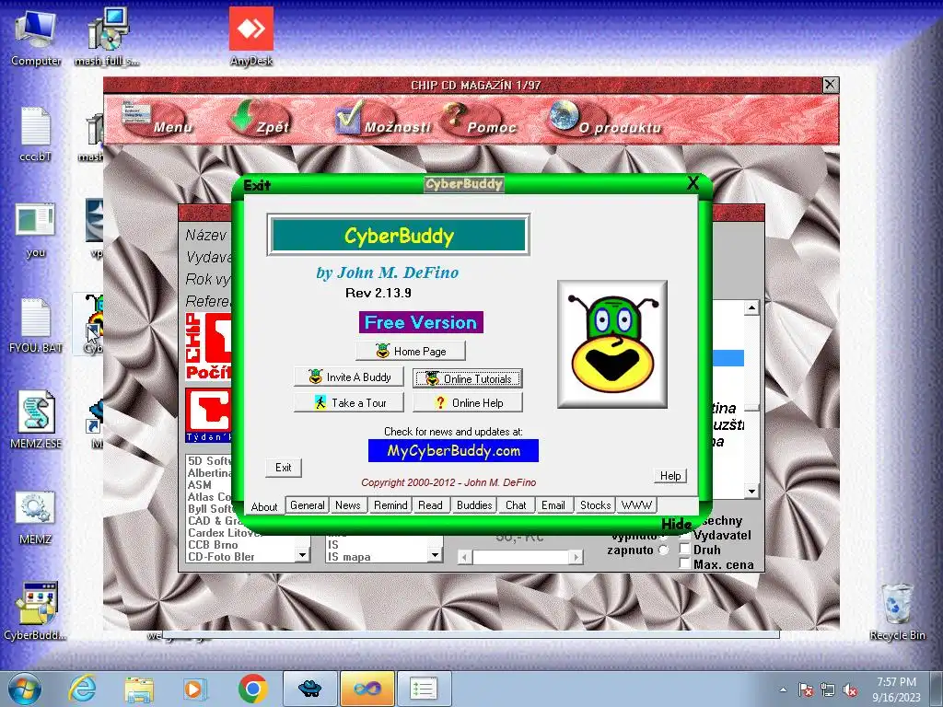Viewport: 943px width, 707px height.
Task: Check the Max. cena checkbox
Action: click(684, 564)
